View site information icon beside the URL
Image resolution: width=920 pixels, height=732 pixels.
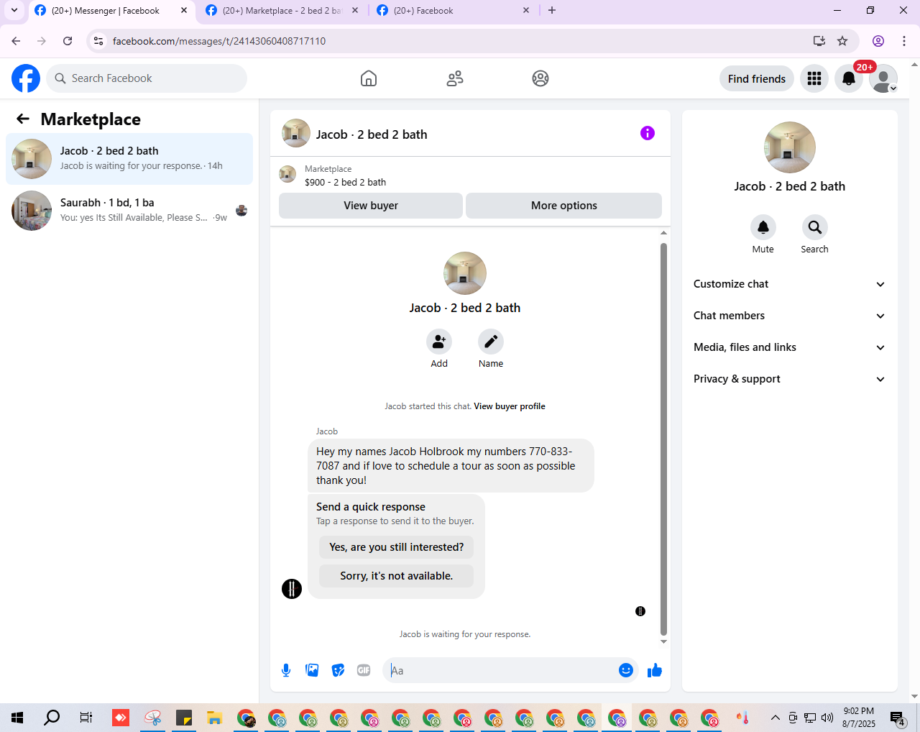tap(99, 41)
